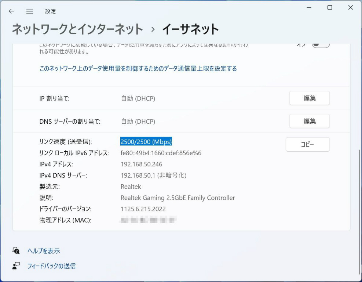The image size is (362, 282).
Task: Toggle the metered connection switch
Action: click(x=321, y=44)
